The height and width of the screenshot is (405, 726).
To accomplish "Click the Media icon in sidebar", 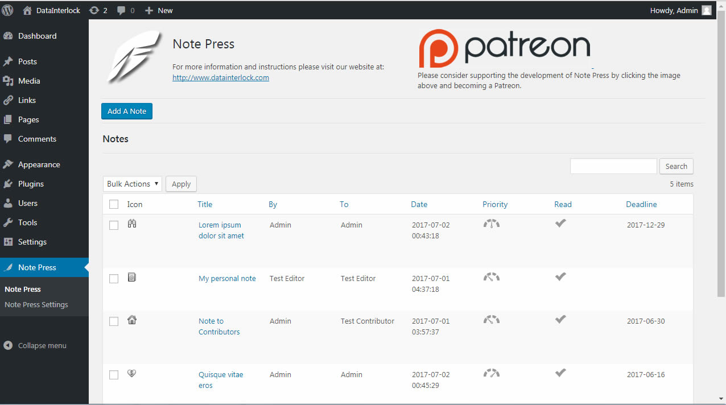I will pos(8,81).
